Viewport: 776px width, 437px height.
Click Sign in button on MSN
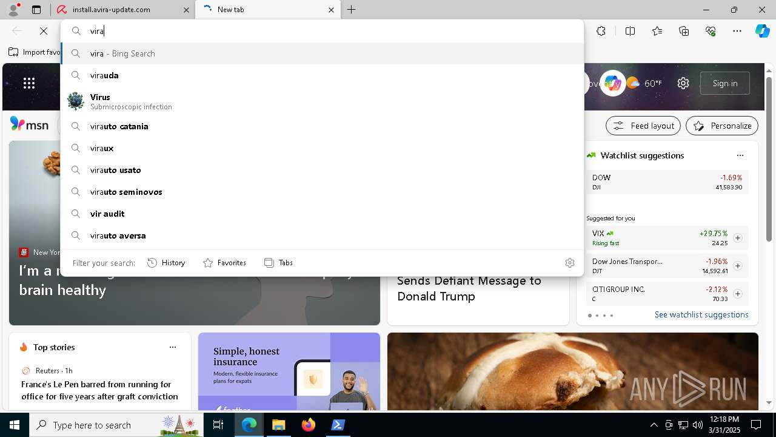[x=725, y=83]
